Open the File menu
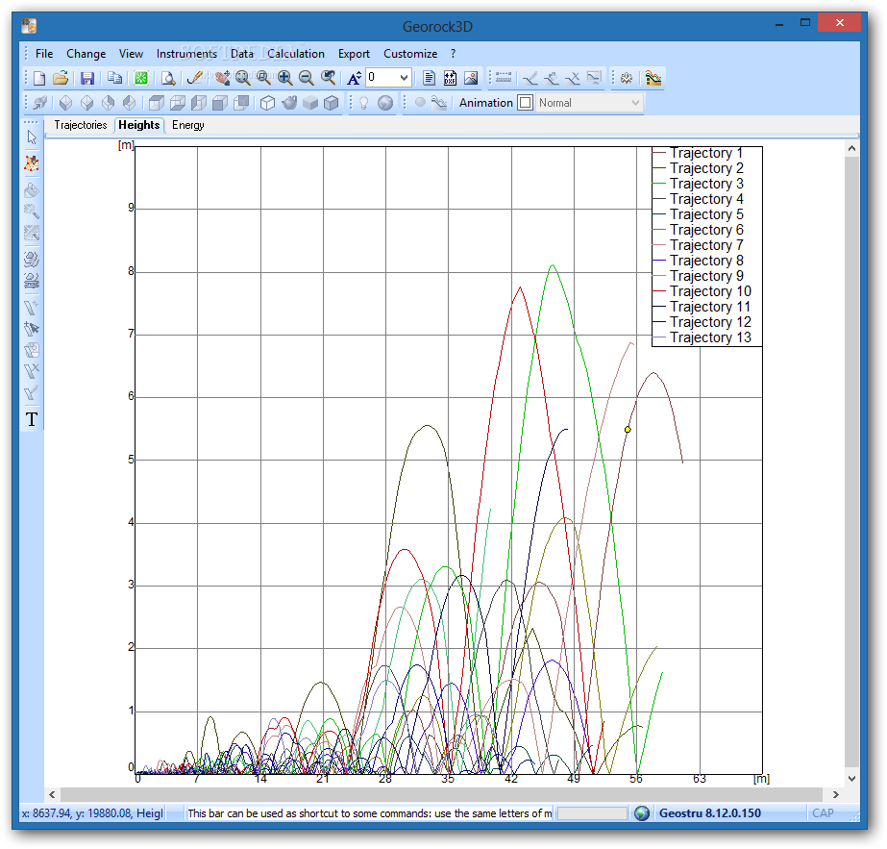This screenshot has height=849, width=887. [x=44, y=54]
